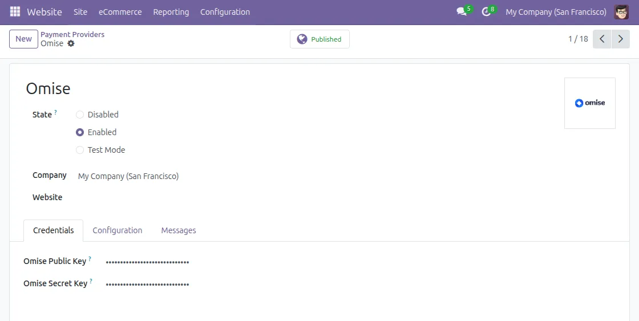Click the Omise logo image
Viewport: 639px width, 321px height.
(x=590, y=103)
